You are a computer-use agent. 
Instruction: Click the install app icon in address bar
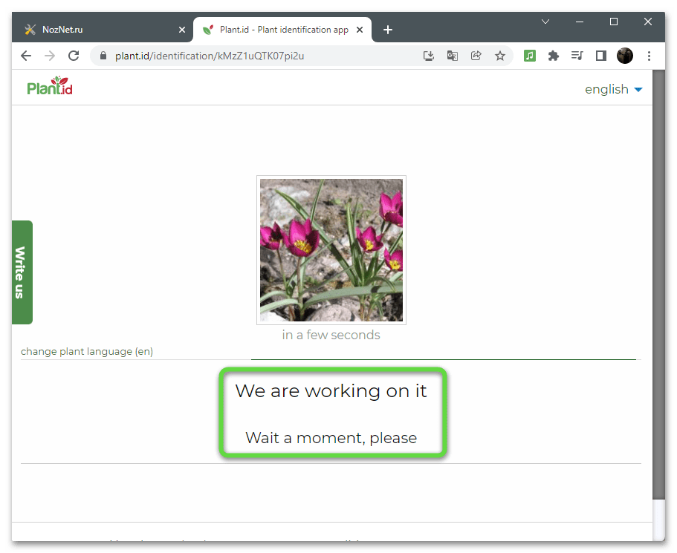429,56
